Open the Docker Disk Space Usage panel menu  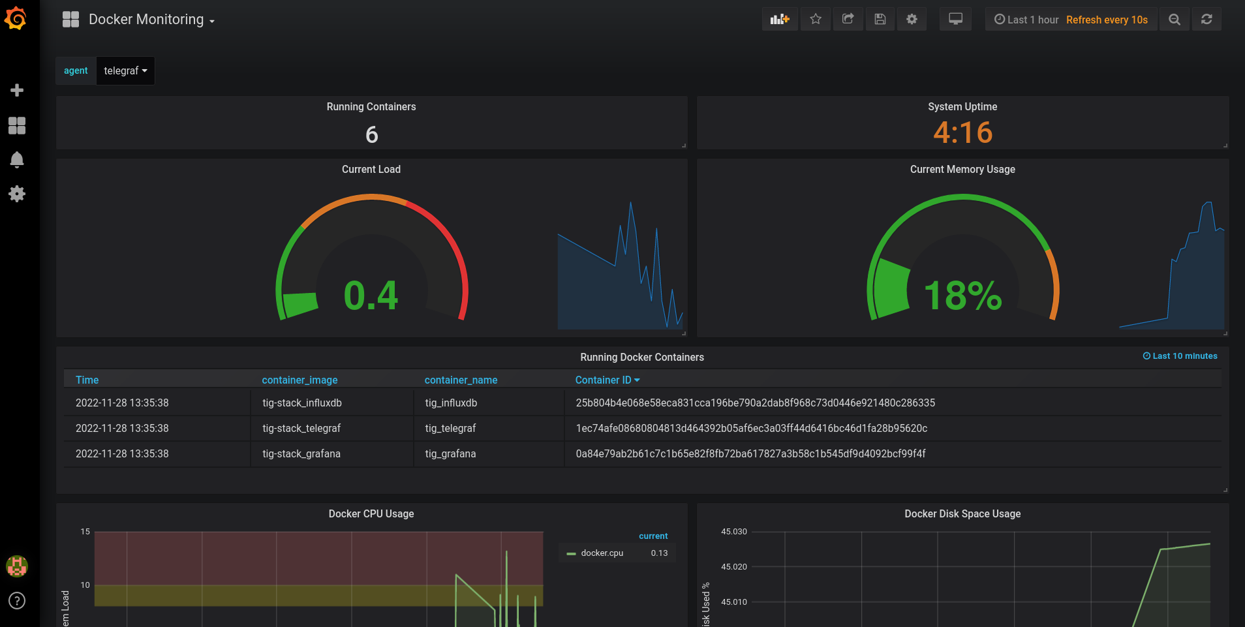pos(962,513)
